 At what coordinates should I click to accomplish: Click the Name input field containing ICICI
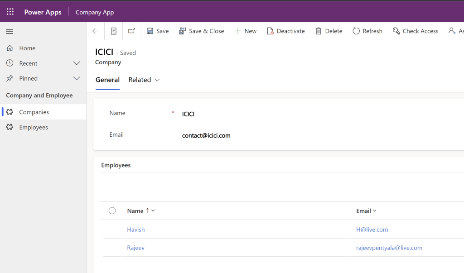point(272,114)
